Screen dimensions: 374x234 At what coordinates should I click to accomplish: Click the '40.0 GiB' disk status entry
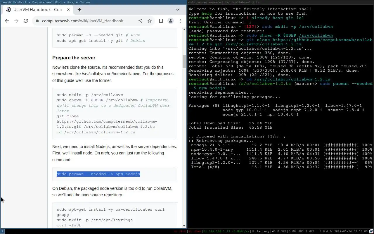coord(279,231)
